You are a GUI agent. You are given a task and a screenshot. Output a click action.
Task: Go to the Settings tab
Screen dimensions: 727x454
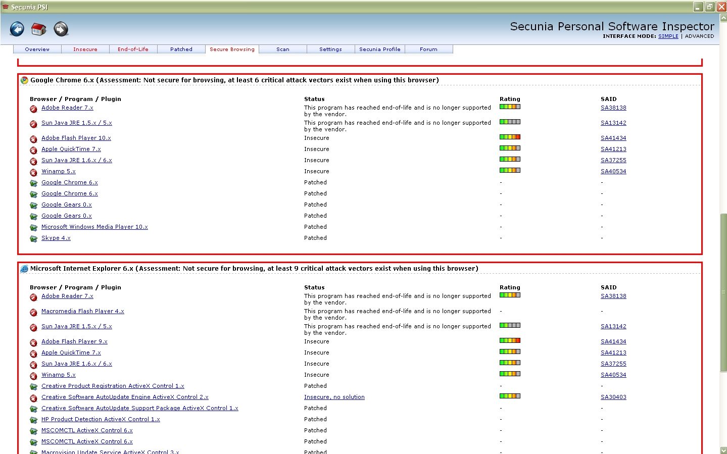(330, 49)
